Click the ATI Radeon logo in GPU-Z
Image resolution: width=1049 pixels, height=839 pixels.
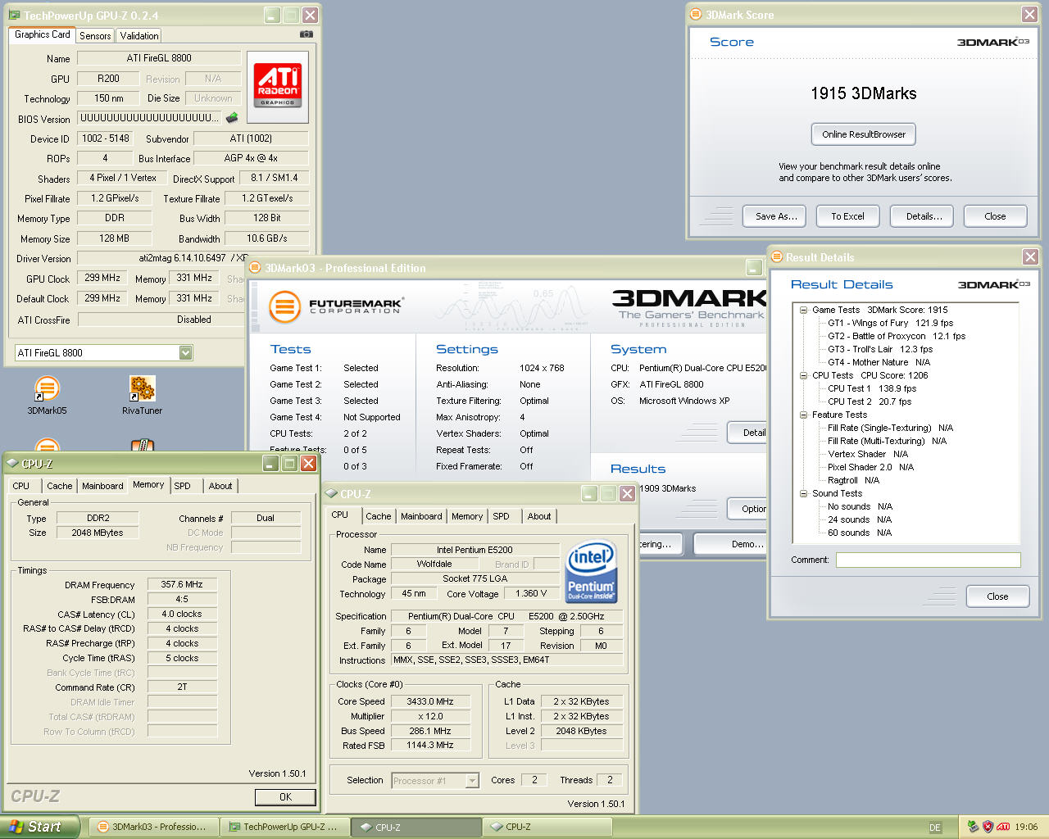[278, 86]
